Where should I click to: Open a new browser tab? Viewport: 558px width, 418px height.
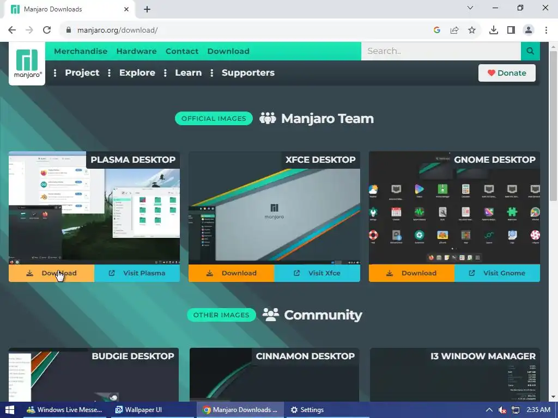pos(147,10)
